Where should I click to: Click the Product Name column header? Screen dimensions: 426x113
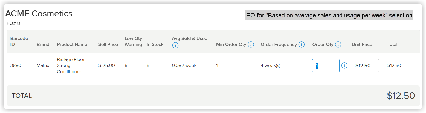72,44
